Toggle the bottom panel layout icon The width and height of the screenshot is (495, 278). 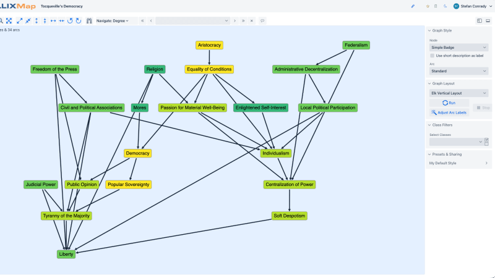pyautogui.click(x=488, y=21)
